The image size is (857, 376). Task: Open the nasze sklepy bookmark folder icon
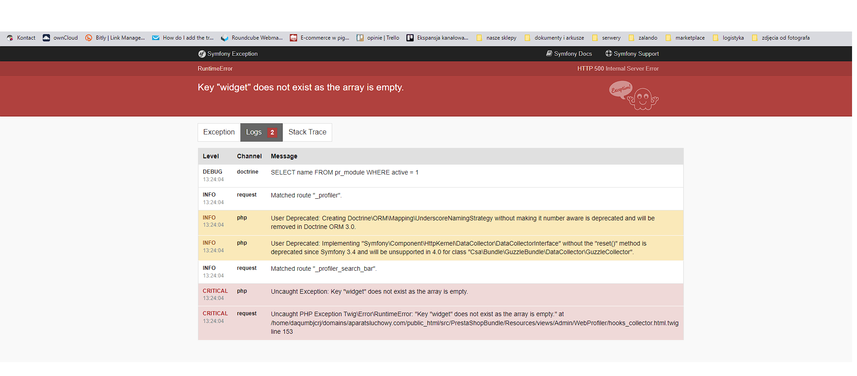click(479, 38)
